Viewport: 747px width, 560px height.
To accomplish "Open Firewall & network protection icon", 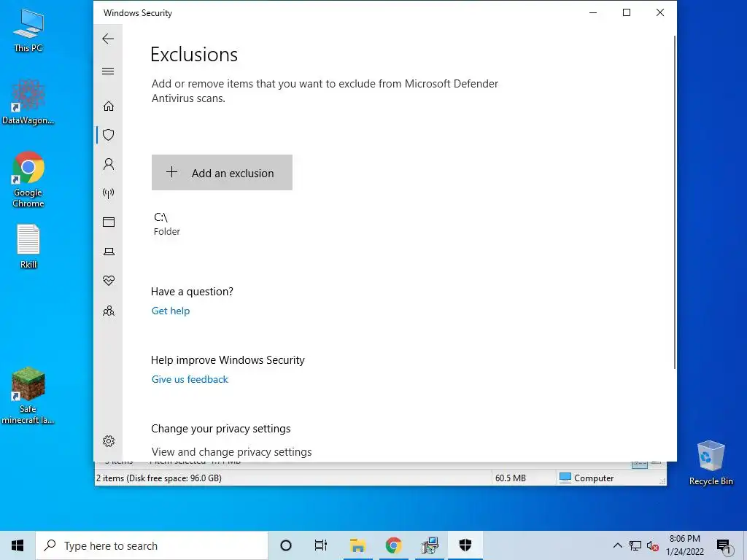I will pos(109,193).
